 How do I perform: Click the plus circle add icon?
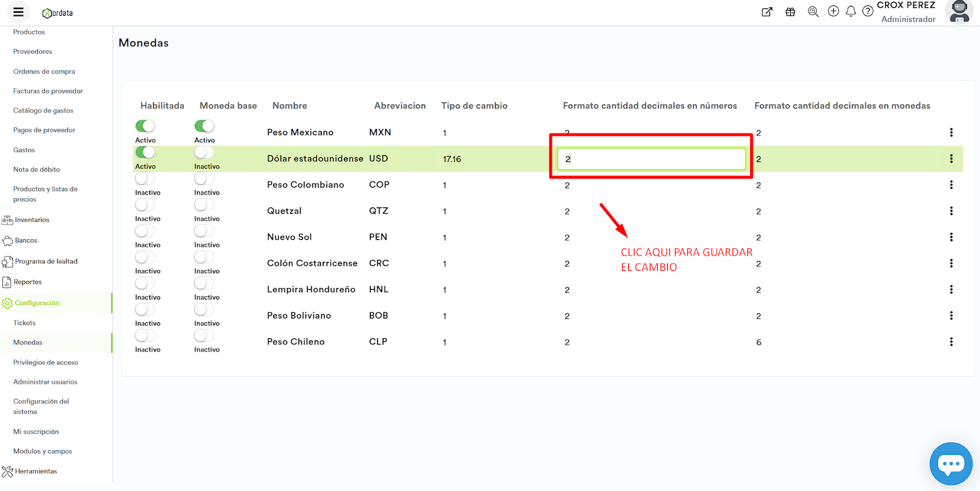833,12
